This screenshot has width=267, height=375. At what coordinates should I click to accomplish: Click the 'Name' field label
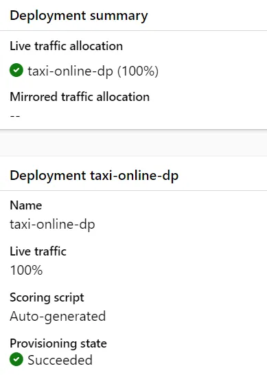[x=26, y=205]
